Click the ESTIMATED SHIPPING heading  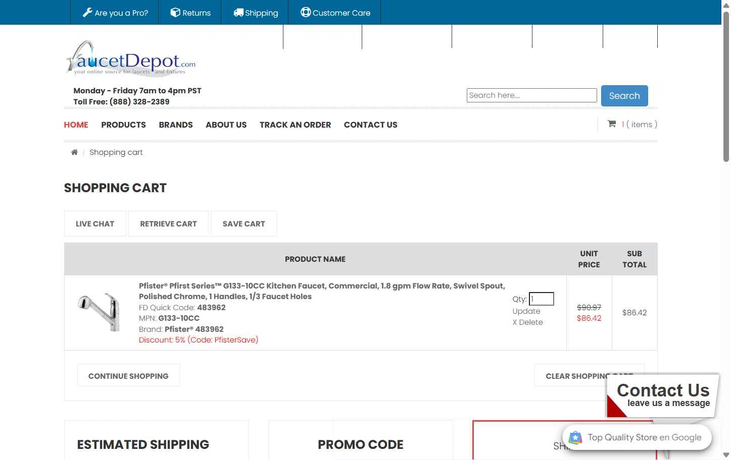[143, 444]
